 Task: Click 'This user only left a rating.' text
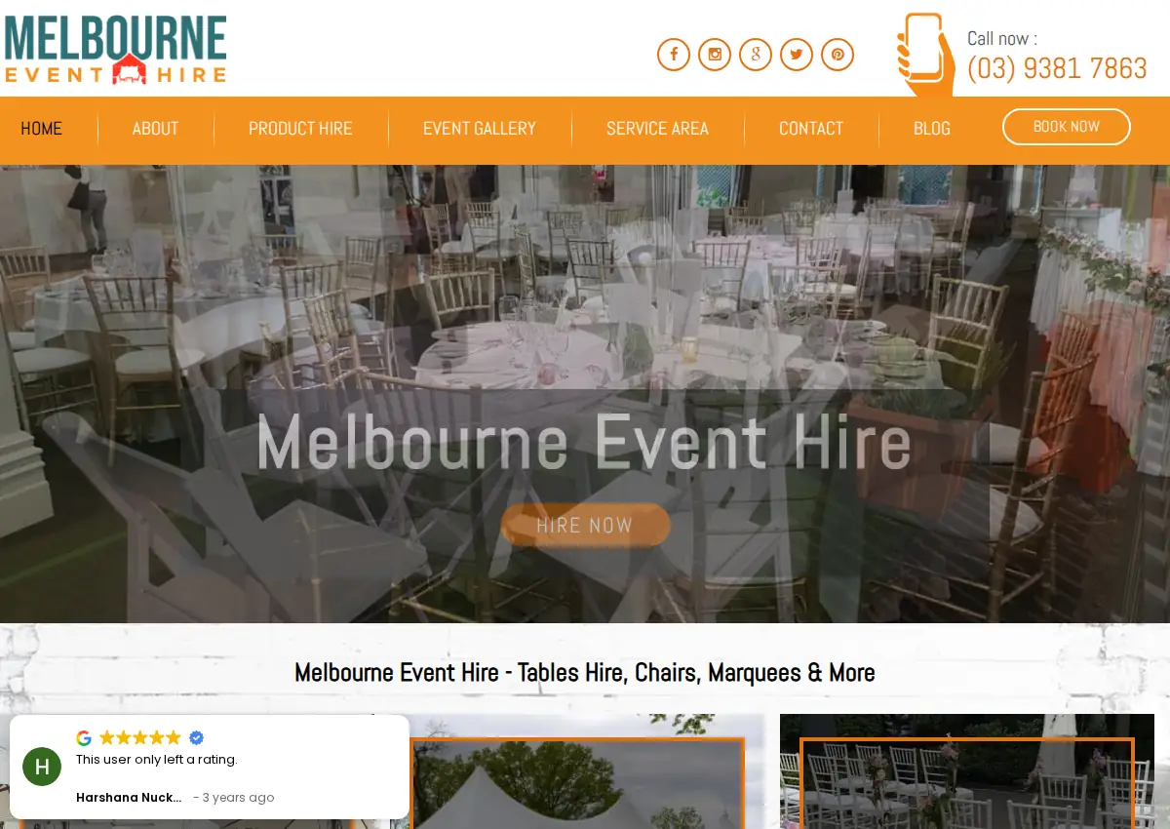click(157, 760)
